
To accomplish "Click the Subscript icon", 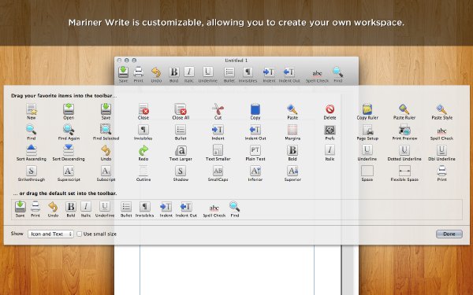I will tap(106, 171).
